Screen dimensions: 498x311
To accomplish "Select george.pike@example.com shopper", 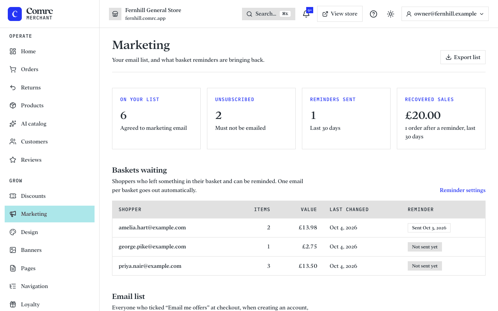I will [152, 246].
